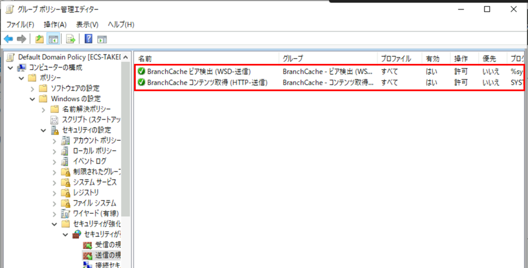Click the コンピューターの構成 computer icon
Viewport: 528px width, 268px height.
coord(22,68)
